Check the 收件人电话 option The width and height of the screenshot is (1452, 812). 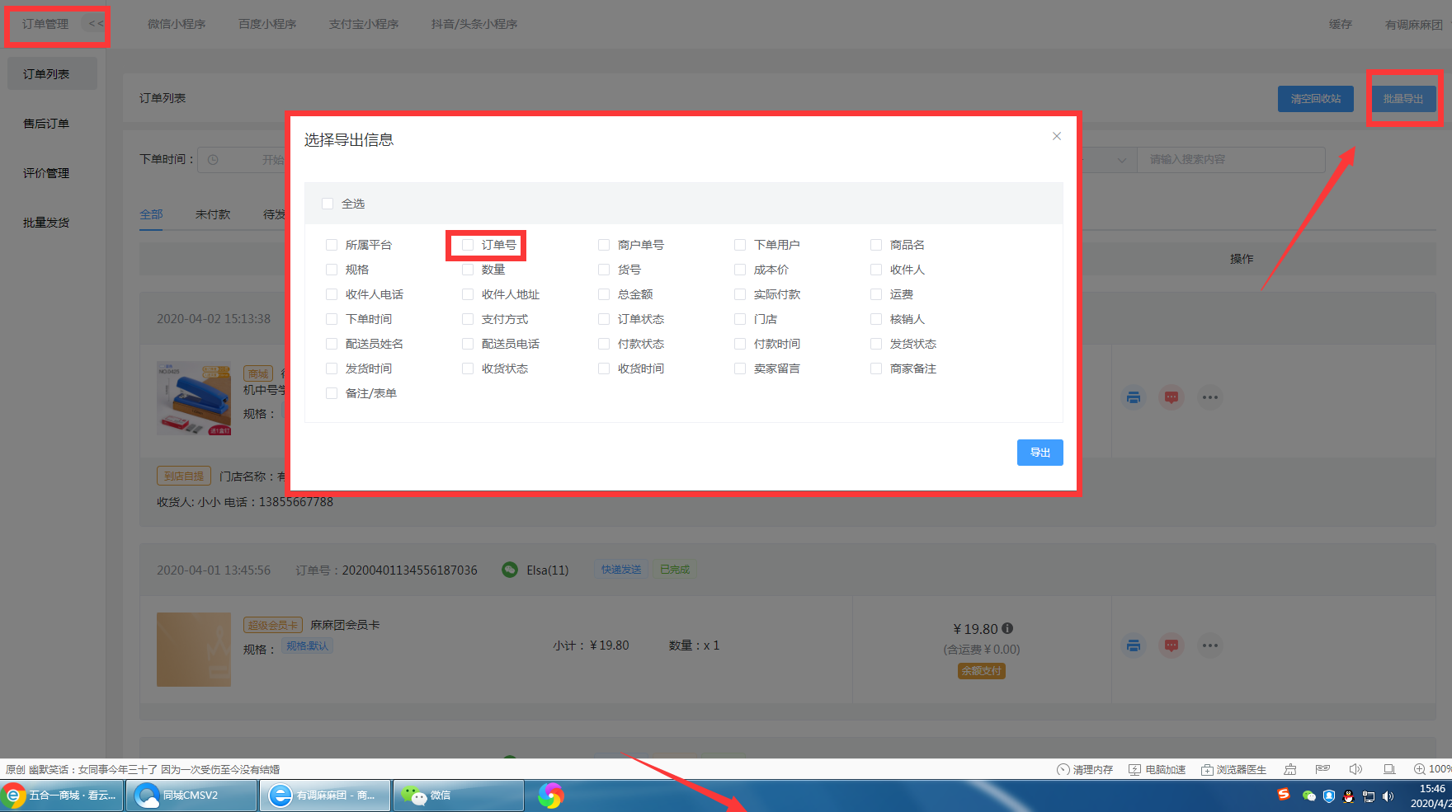(332, 294)
